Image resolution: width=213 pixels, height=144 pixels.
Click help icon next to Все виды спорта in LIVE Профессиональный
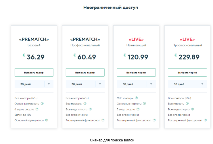[192, 109]
